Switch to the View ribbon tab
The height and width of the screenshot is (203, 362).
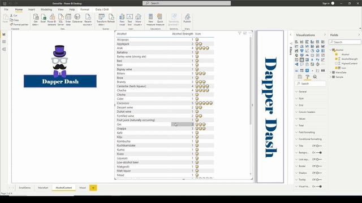point(61,10)
